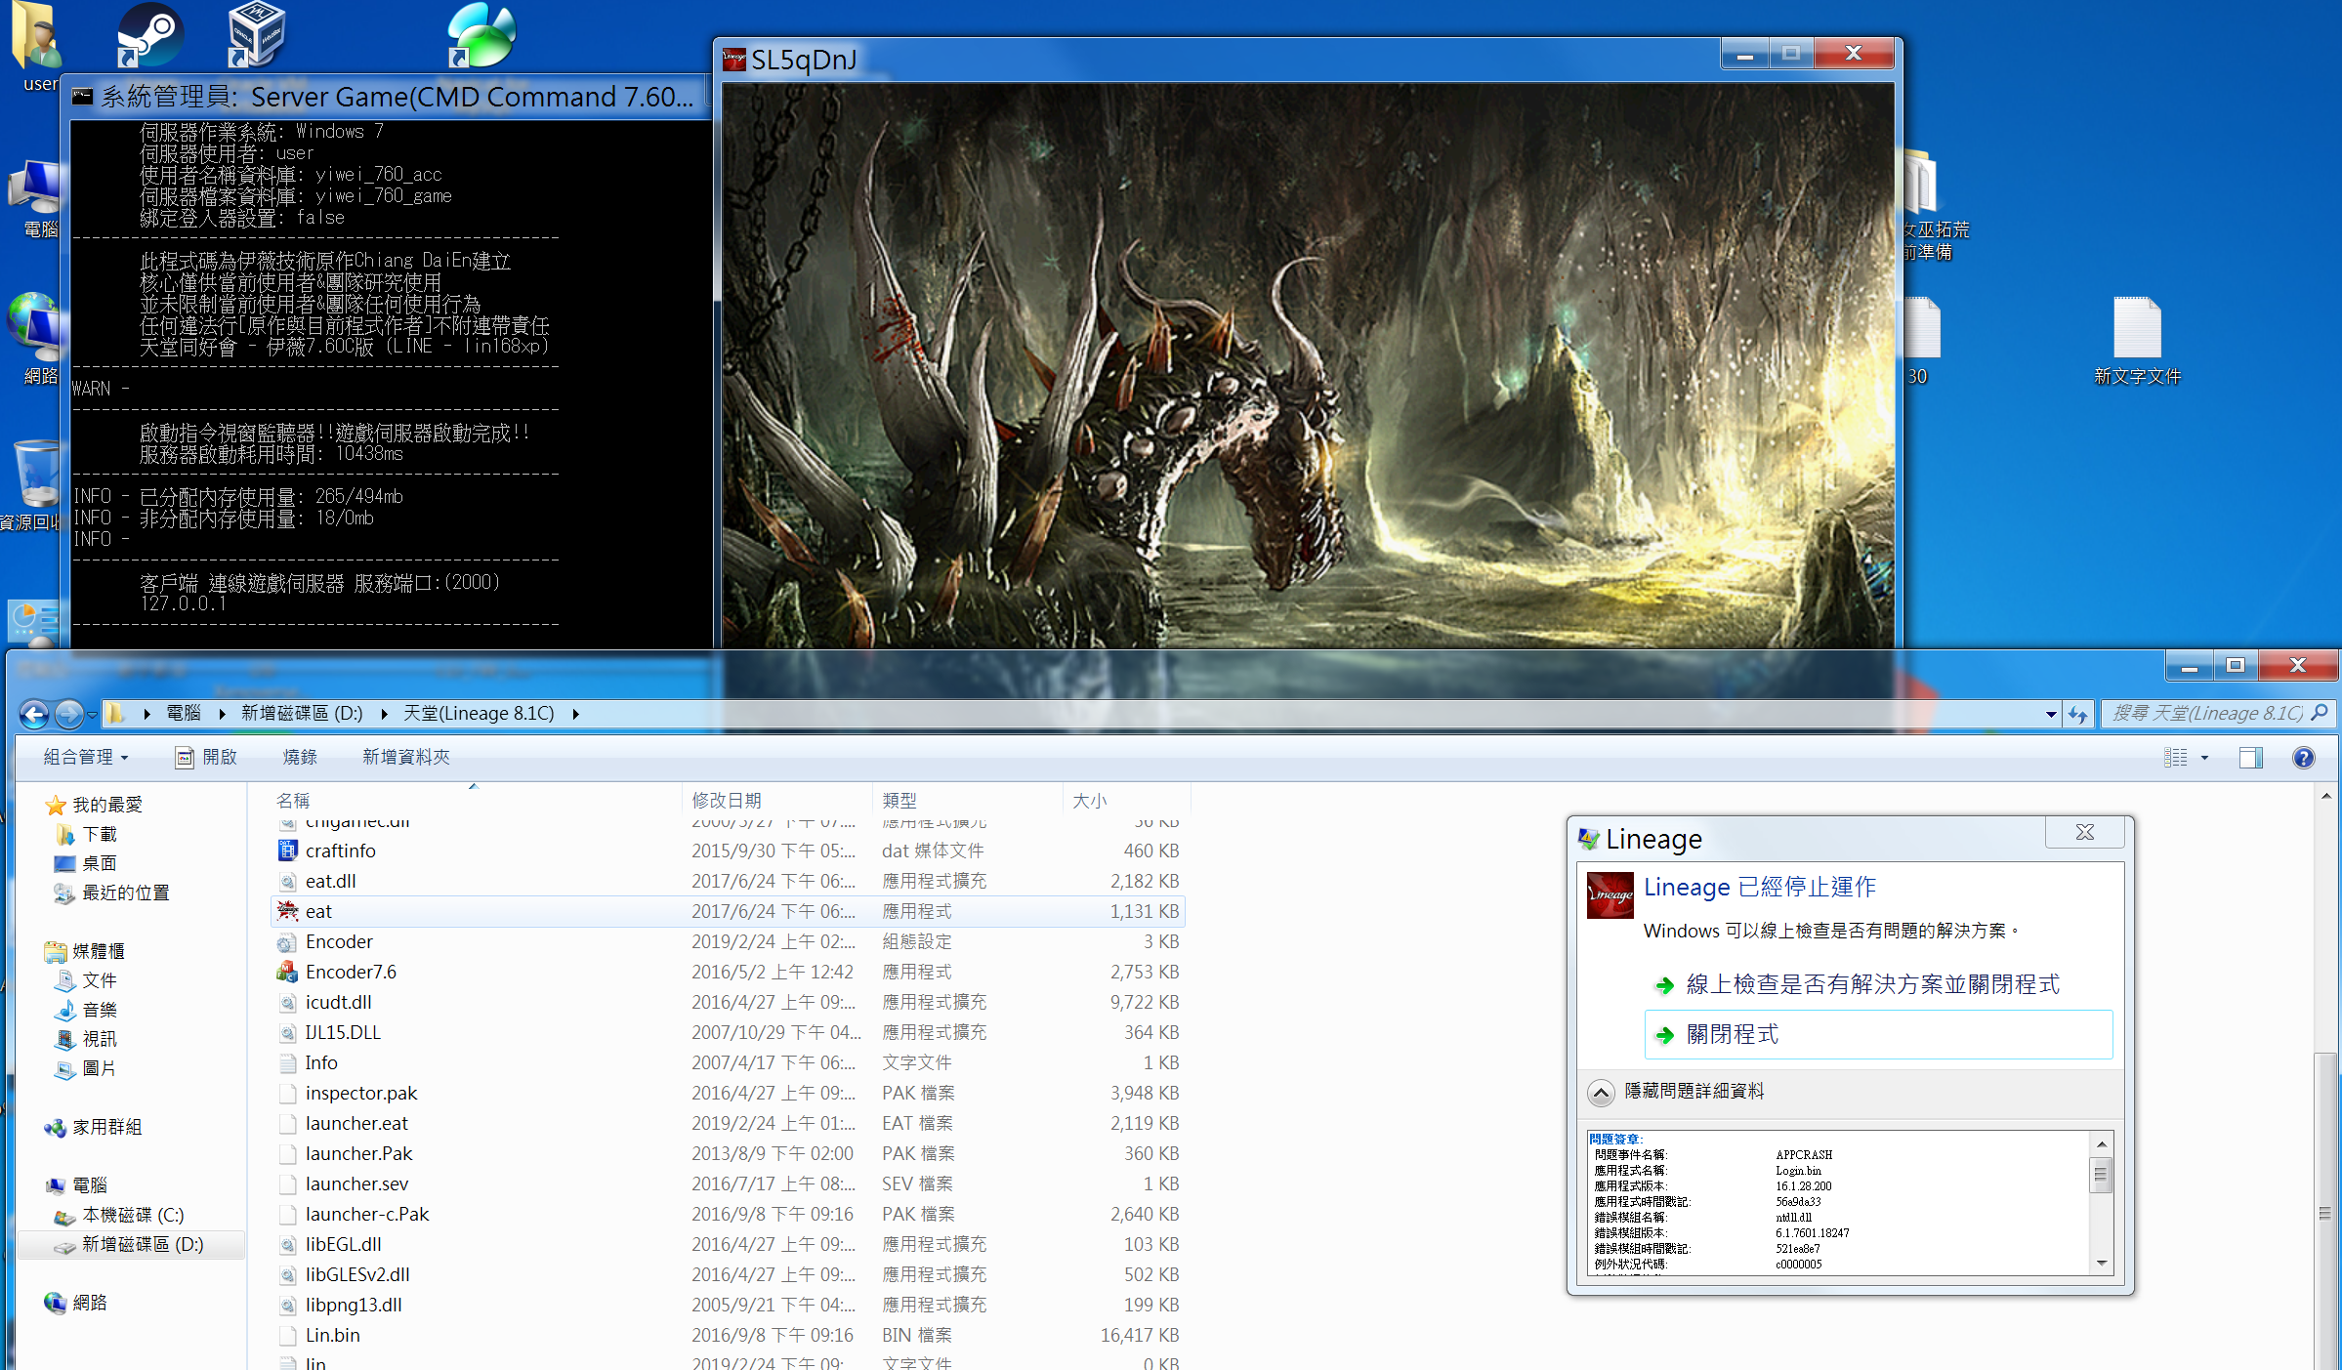Click the libpng13.dll file icon
Viewport: 2342px width, 1370px height.
coord(287,1305)
